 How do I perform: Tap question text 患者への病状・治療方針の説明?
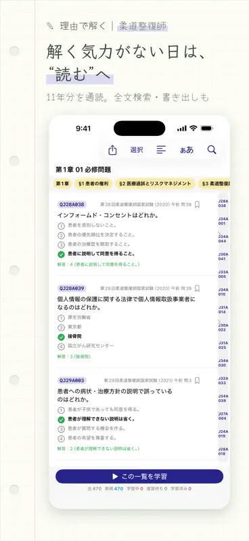point(114,396)
